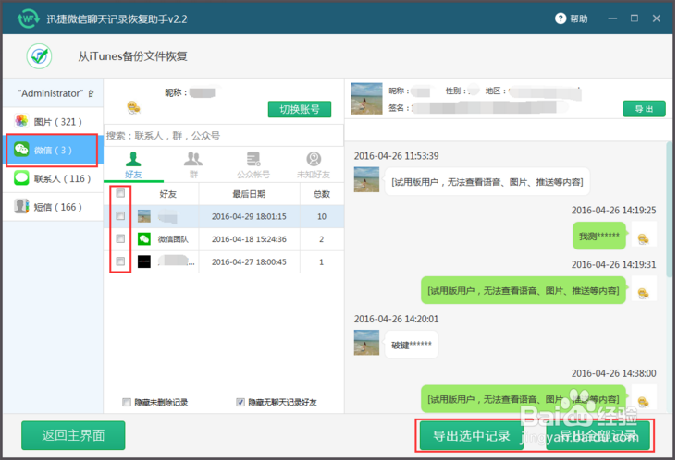Select the Photos flower icon
Image resolution: width=678 pixels, height=461 pixels.
coord(21,121)
